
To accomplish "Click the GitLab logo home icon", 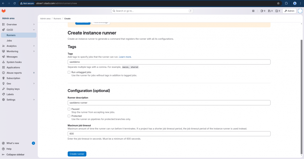I will [4, 11].
